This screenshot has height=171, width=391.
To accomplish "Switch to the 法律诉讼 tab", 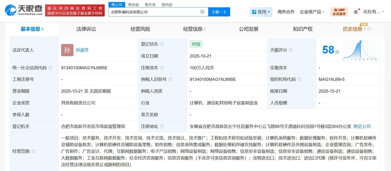I will coord(86,29).
